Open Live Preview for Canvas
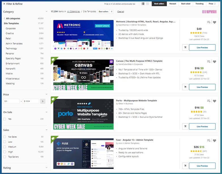This screenshot has width=222, height=174. pos(202,87)
